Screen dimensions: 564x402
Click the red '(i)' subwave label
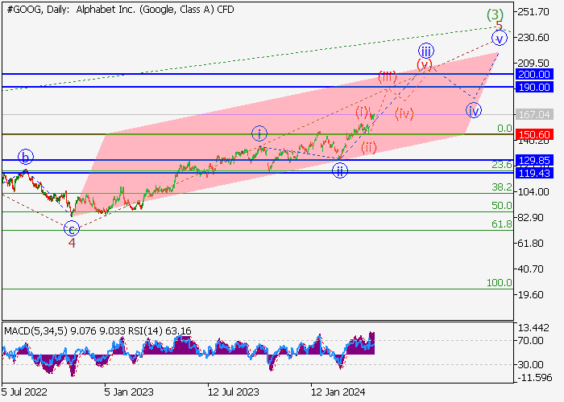362,113
